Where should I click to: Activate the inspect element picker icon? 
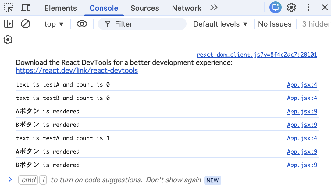9,8
